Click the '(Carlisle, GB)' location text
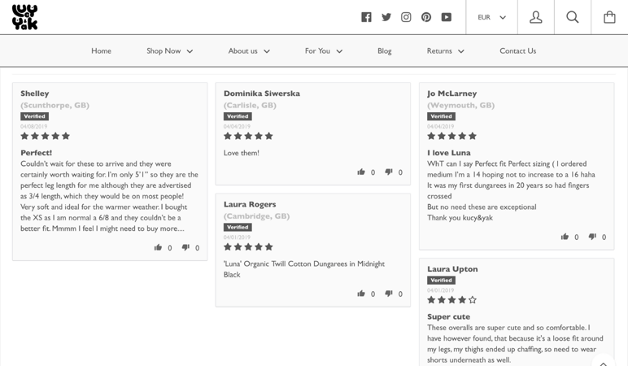Viewport: 628px width, 366px height. [250, 105]
